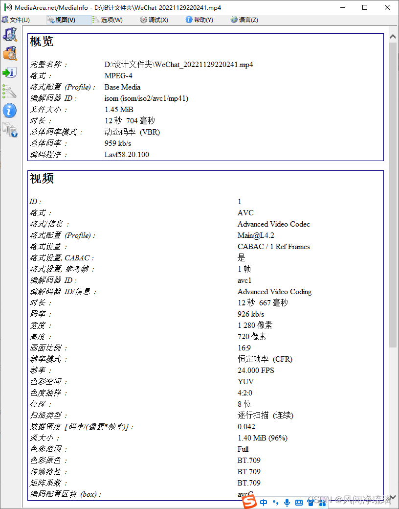Click the 矩阵系数 label
This screenshot has height=509, width=399.
coord(48,483)
